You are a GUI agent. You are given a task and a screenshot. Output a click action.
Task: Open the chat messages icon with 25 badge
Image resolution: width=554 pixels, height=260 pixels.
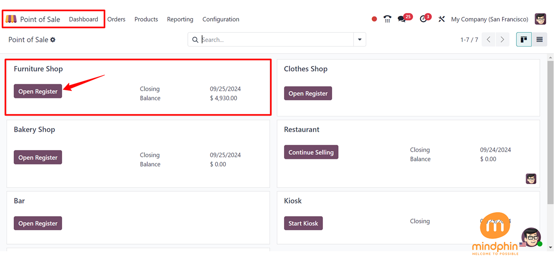coord(402,19)
